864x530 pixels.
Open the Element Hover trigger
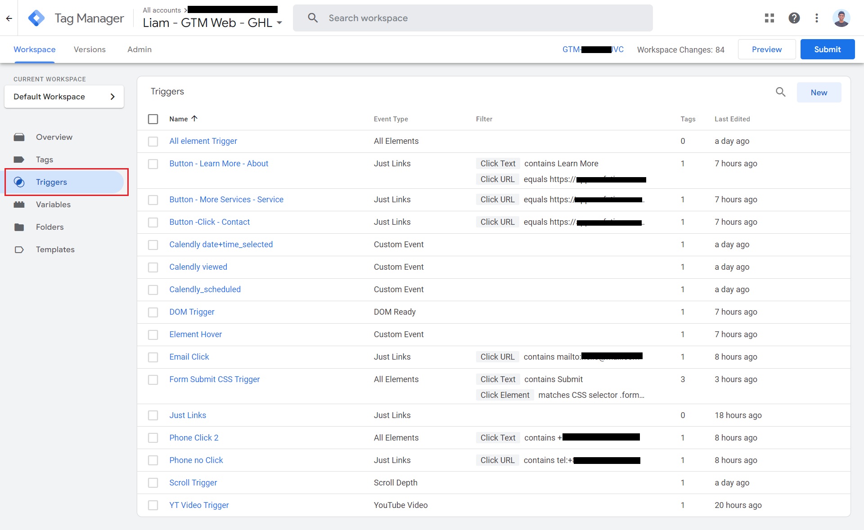tap(196, 334)
